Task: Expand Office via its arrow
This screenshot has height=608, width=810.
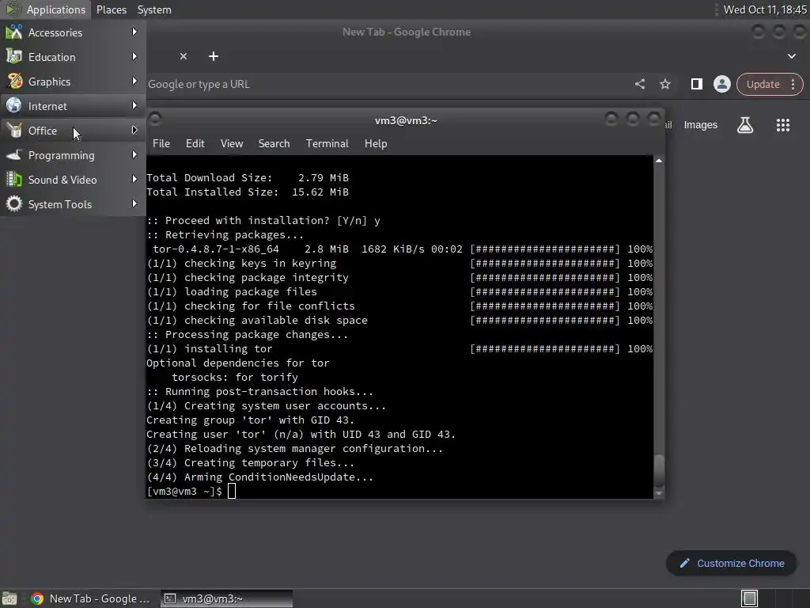Action: click(x=134, y=131)
